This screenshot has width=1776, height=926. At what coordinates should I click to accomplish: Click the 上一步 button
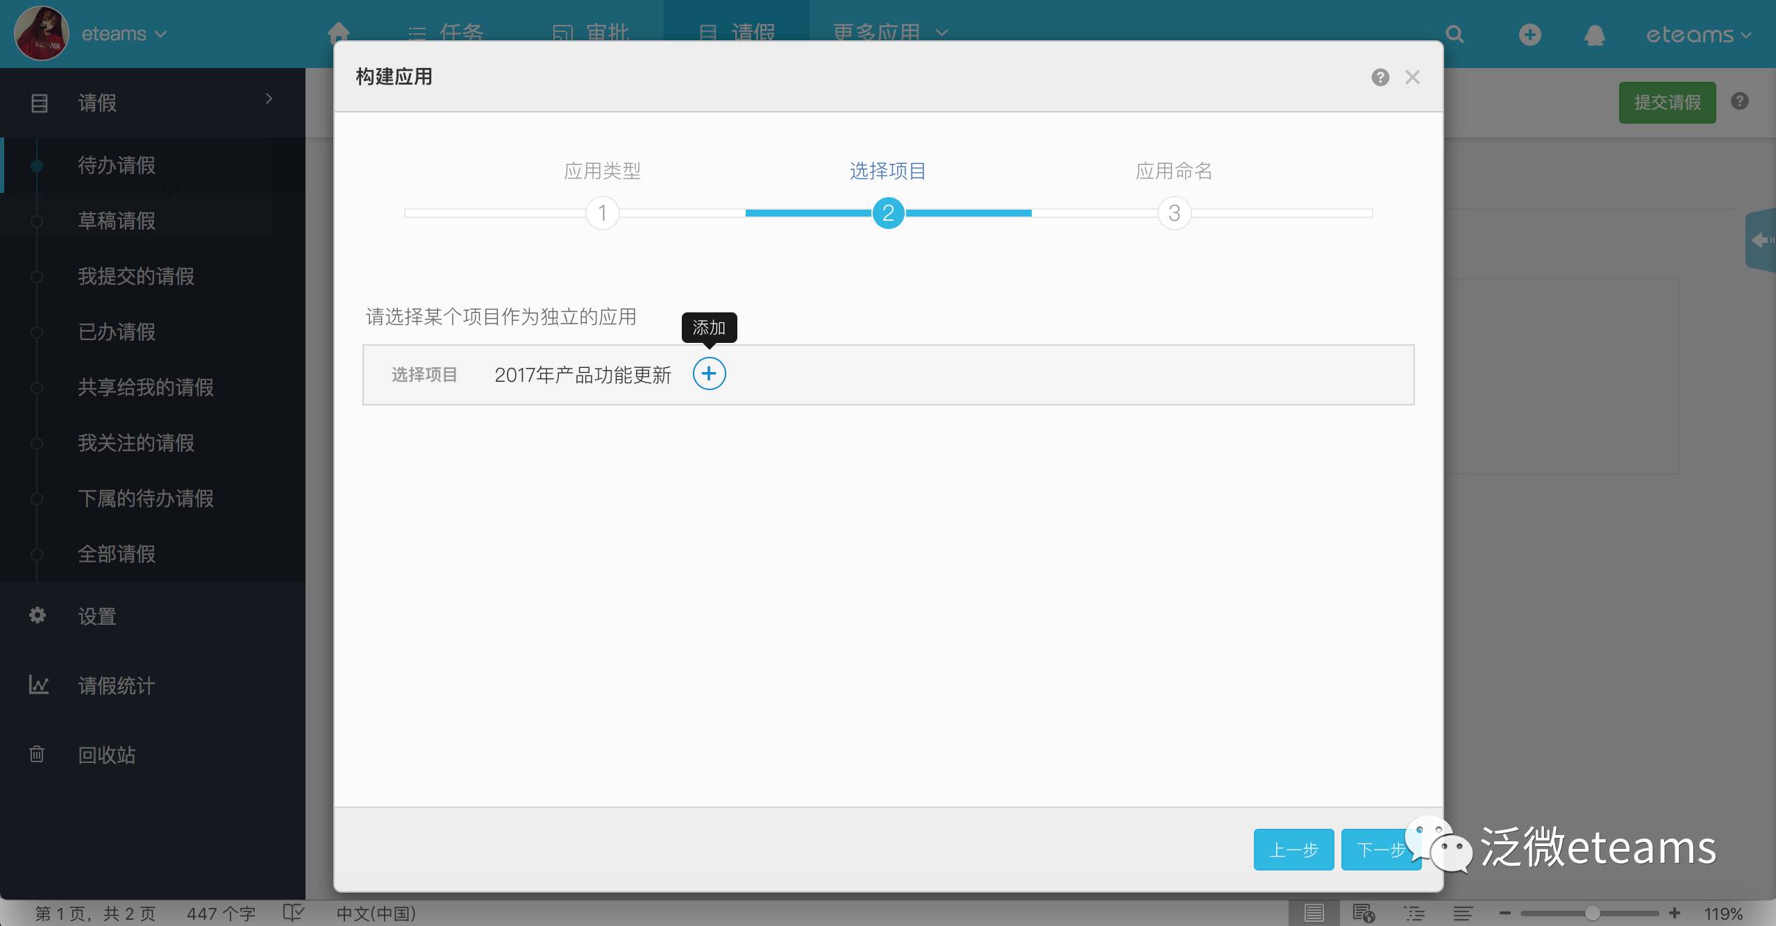[1293, 849]
